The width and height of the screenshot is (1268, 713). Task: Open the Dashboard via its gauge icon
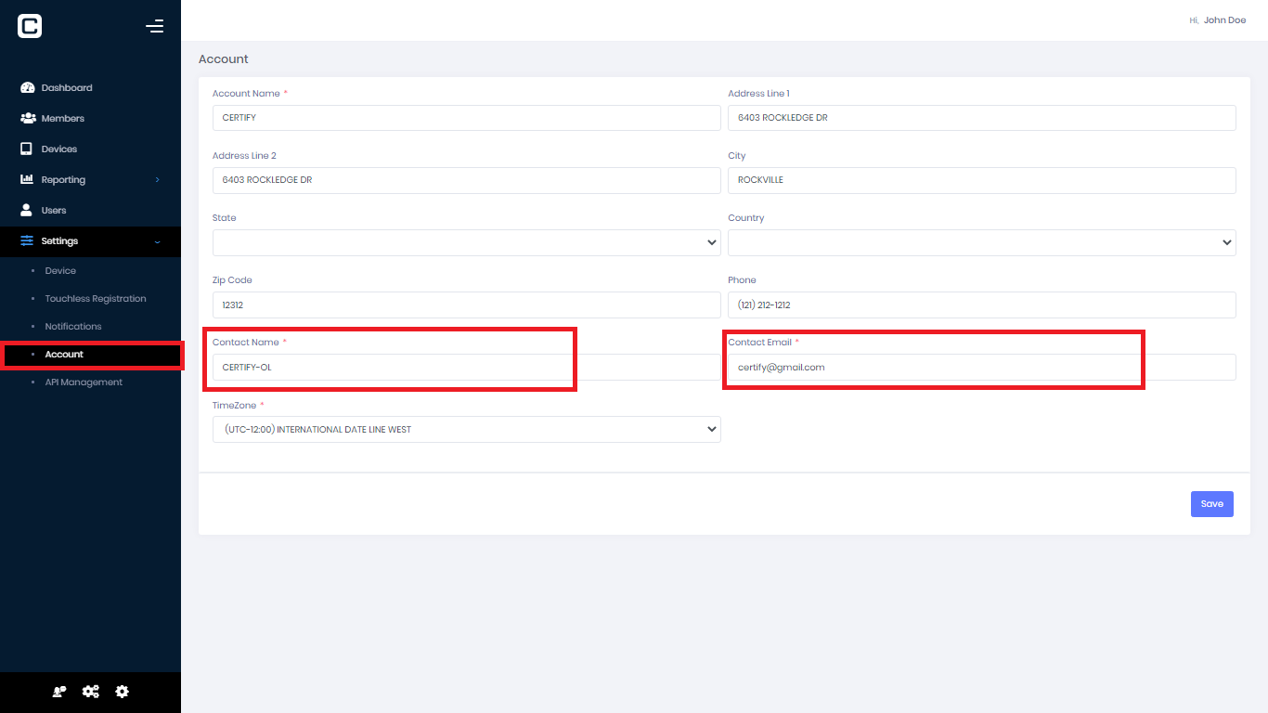click(x=28, y=87)
